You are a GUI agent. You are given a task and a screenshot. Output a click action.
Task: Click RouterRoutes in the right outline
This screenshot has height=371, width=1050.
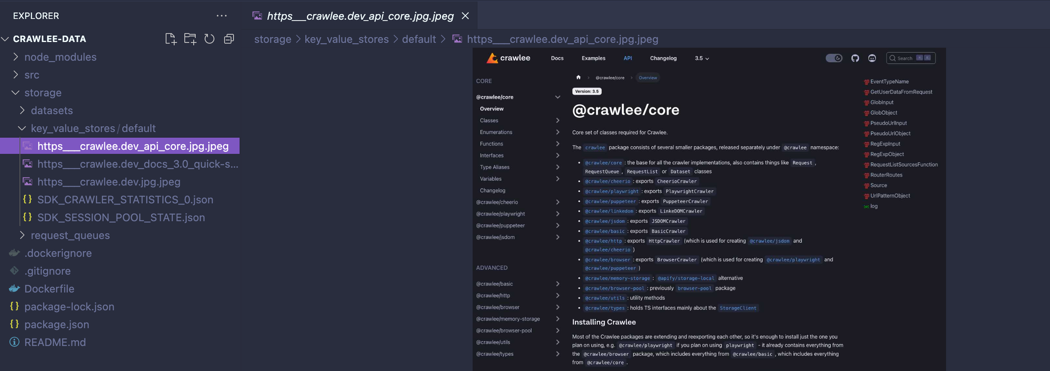pos(886,175)
